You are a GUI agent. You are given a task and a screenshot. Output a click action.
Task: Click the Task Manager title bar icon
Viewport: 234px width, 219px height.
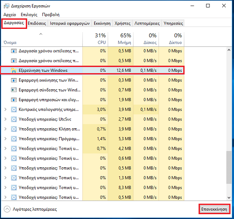click(x=7, y=6)
